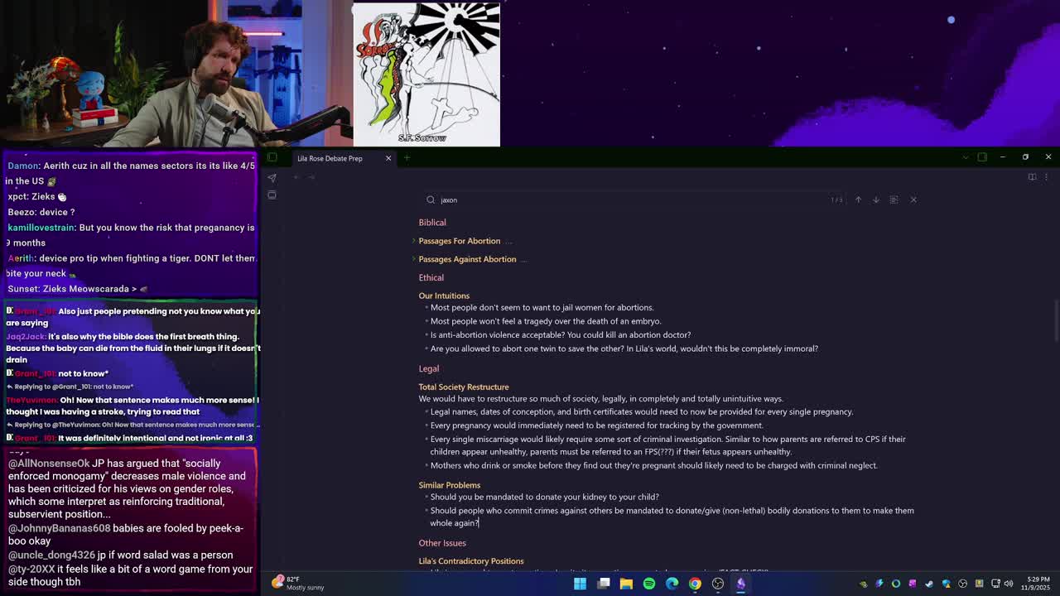
Task: Click Lila's Contradictory Positions heading
Action: coord(470,561)
